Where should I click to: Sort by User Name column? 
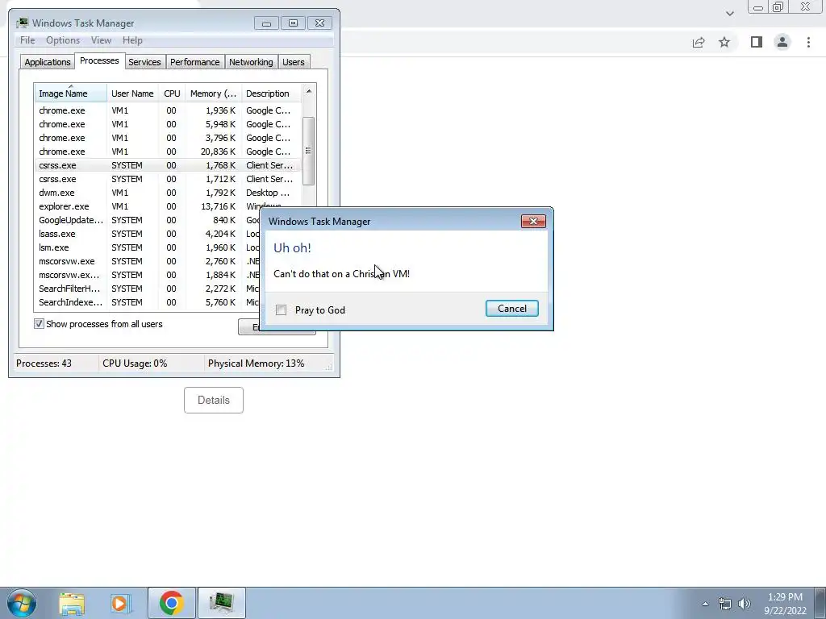pos(132,93)
